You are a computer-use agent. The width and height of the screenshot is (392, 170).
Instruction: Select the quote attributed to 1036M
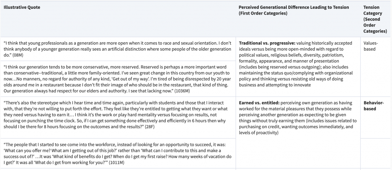[x=118, y=79]
